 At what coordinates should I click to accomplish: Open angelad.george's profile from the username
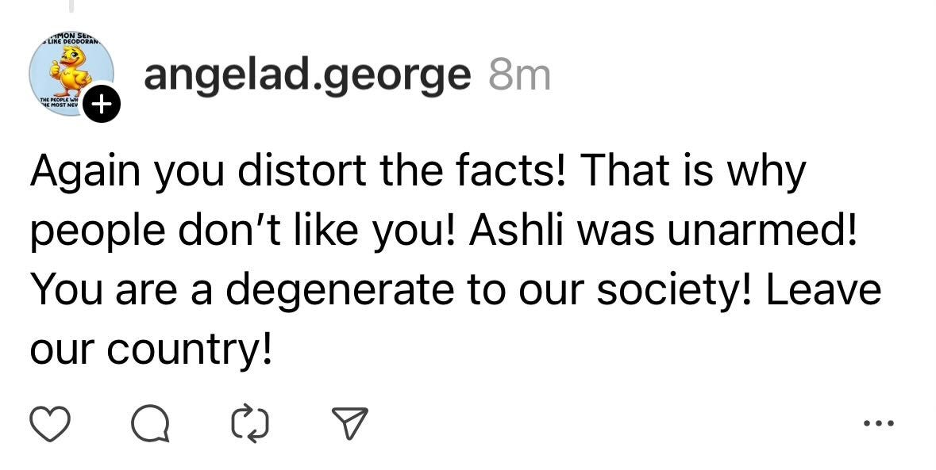coord(305,74)
